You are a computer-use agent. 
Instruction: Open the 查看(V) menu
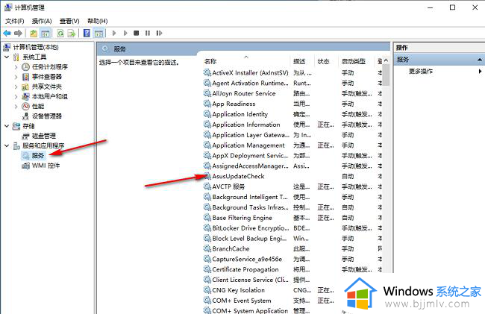pos(69,21)
